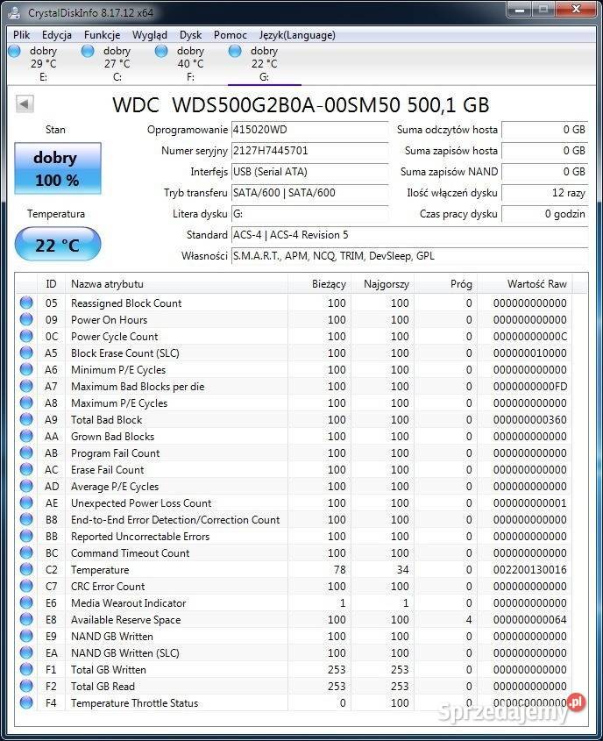Select drive E: status orb icon
The width and height of the screenshot is (603, 741).
click(14, 51)
